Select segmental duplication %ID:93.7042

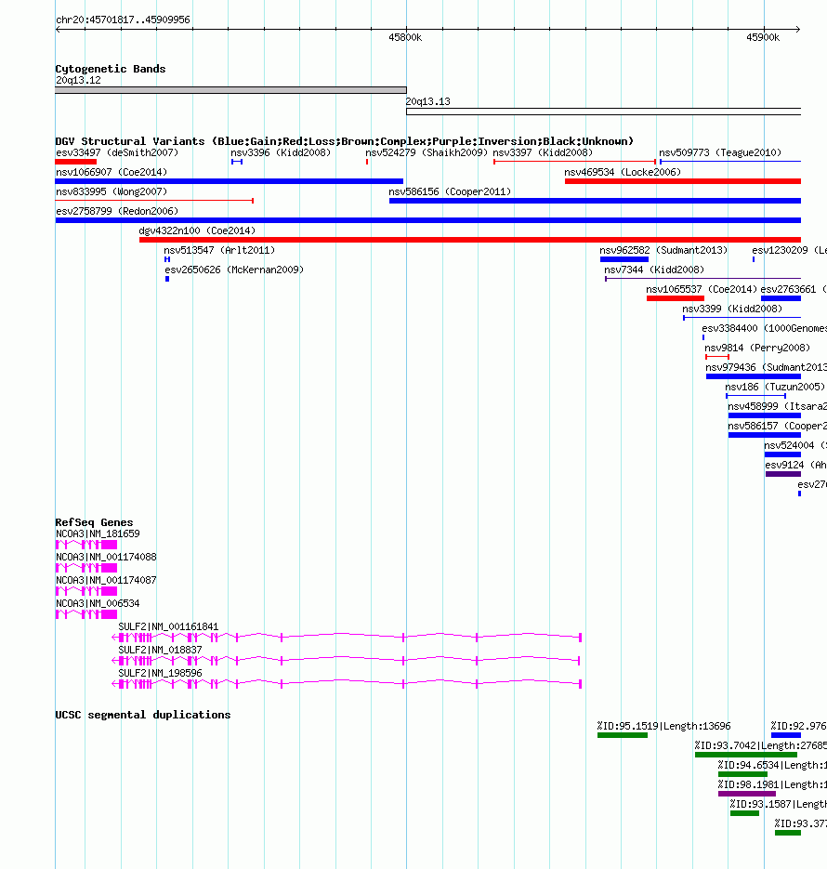point(746,755)
